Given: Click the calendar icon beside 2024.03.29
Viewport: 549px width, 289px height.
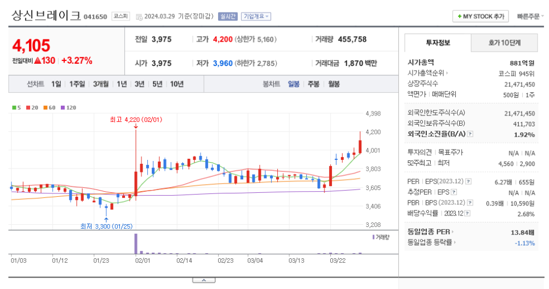Looking at the screenshot, I should [139, 17].
